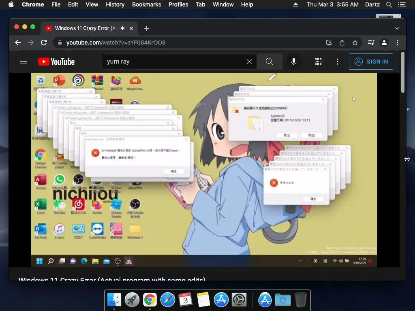This screenshot has height=311, width=415.
Task: Open the YouTube guide hamburger menu
Action: click(x=24, y=62)
